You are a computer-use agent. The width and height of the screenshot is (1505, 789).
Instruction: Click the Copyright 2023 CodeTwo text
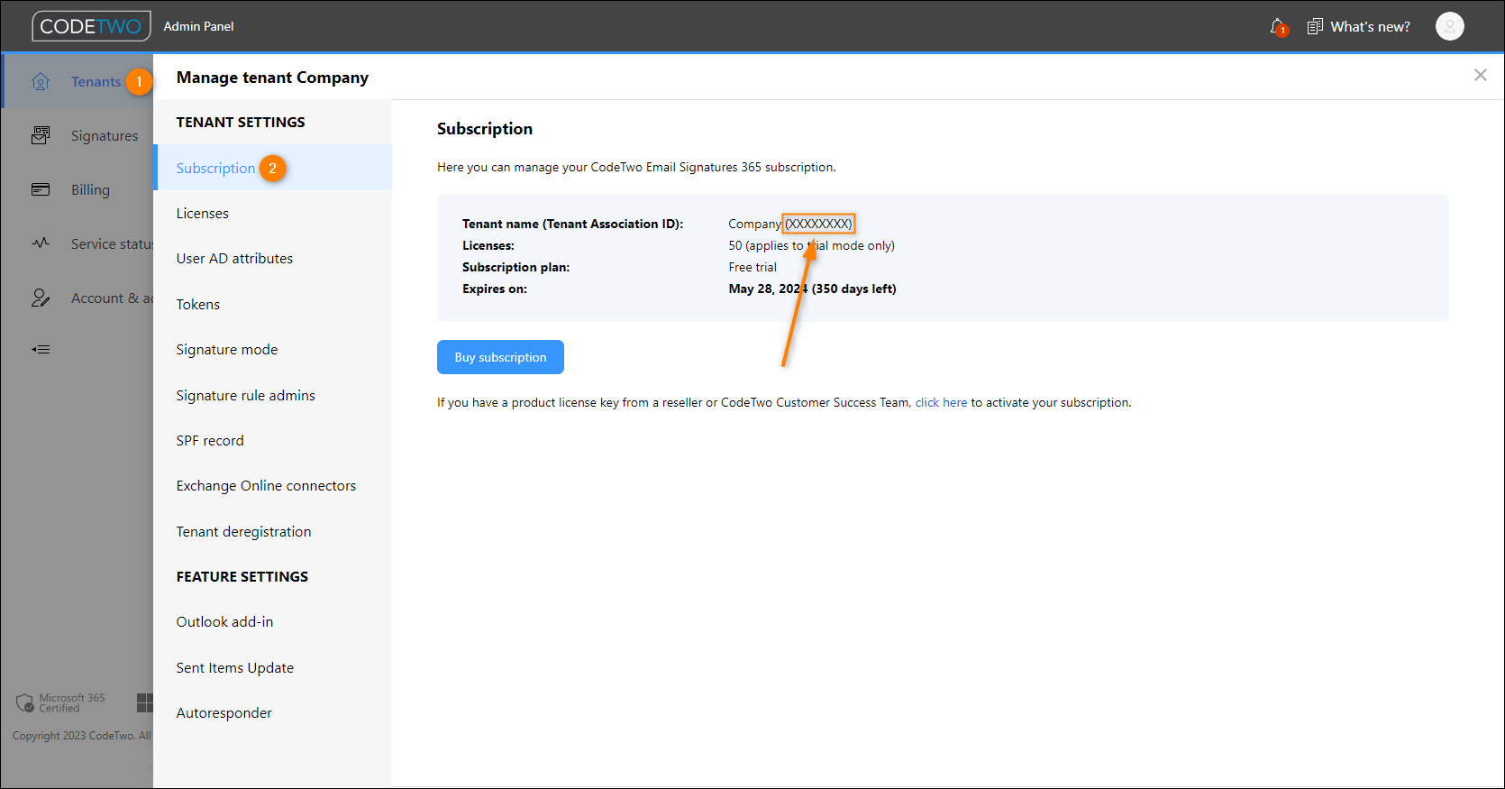tap(82, 736)
